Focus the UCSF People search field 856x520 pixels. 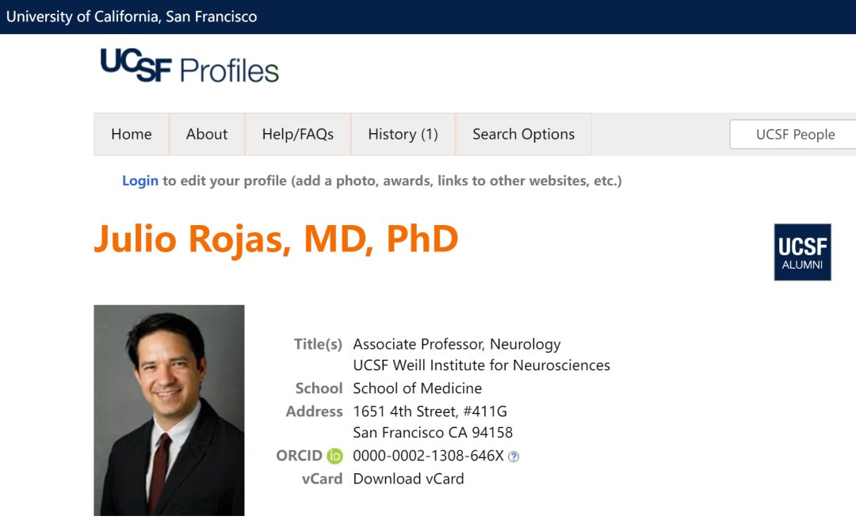click(x=794, y=134)
